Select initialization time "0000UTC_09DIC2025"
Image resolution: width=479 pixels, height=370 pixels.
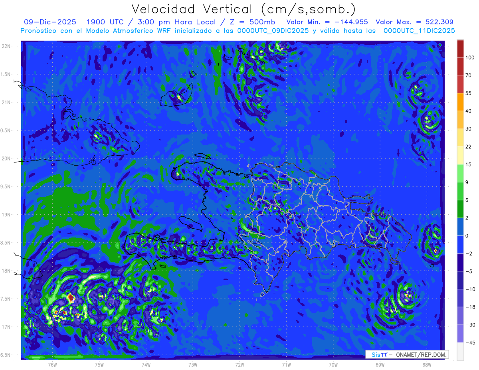(x=273, y=31)
